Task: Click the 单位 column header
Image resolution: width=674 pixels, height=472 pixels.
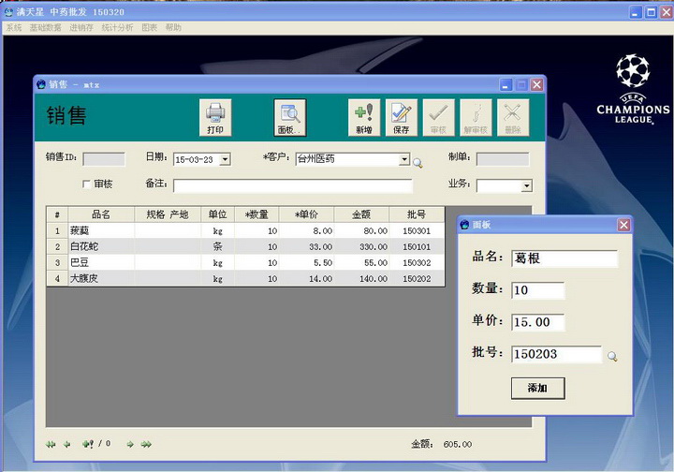Action: click(218, 214)
